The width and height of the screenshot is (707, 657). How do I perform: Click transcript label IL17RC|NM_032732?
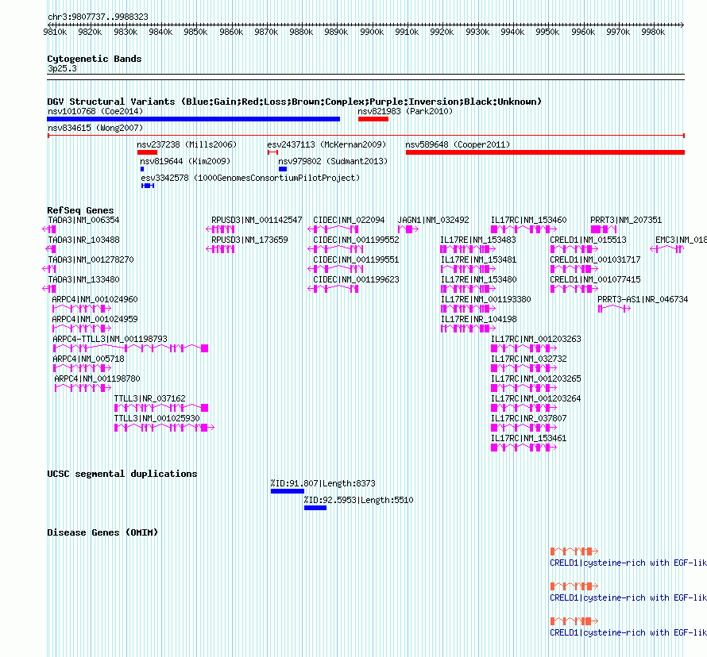click(x=528, y=359)
